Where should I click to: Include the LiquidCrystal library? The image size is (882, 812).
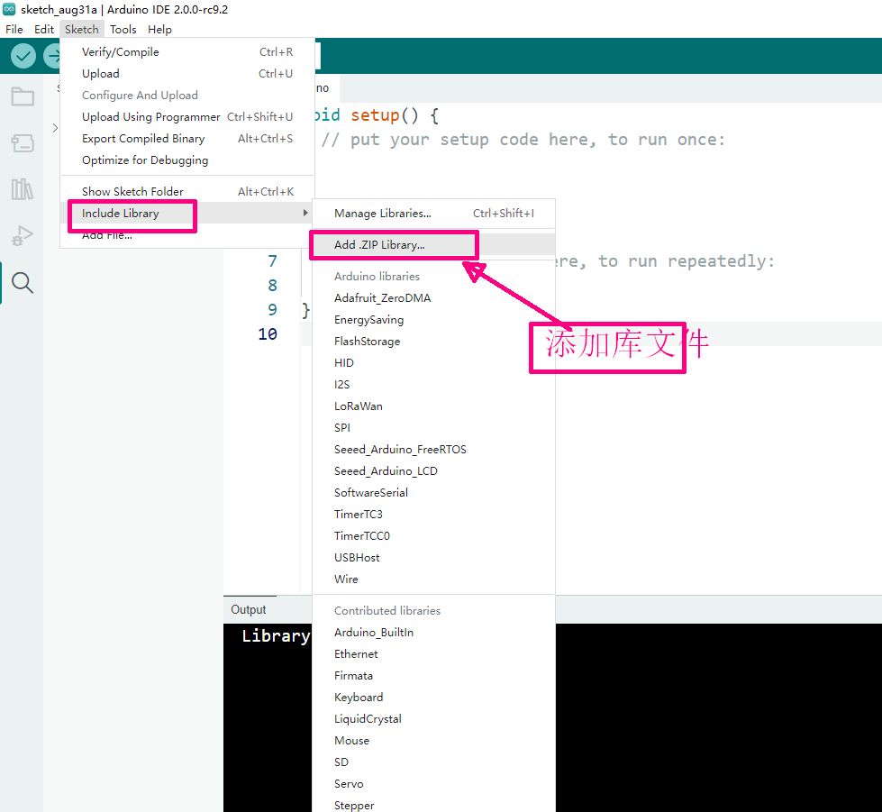coord(433,719)
